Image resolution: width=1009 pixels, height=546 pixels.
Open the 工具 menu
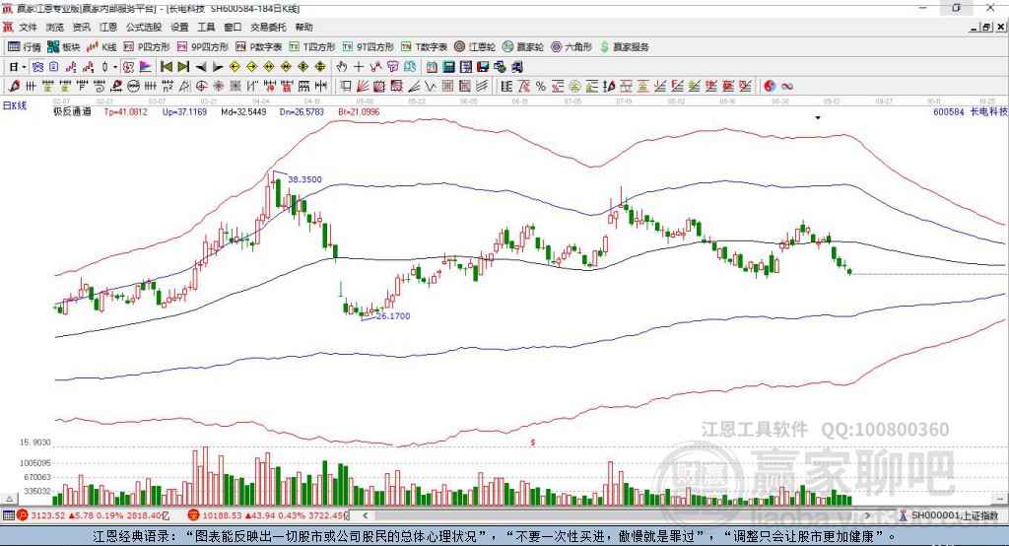tap(206, 27)
